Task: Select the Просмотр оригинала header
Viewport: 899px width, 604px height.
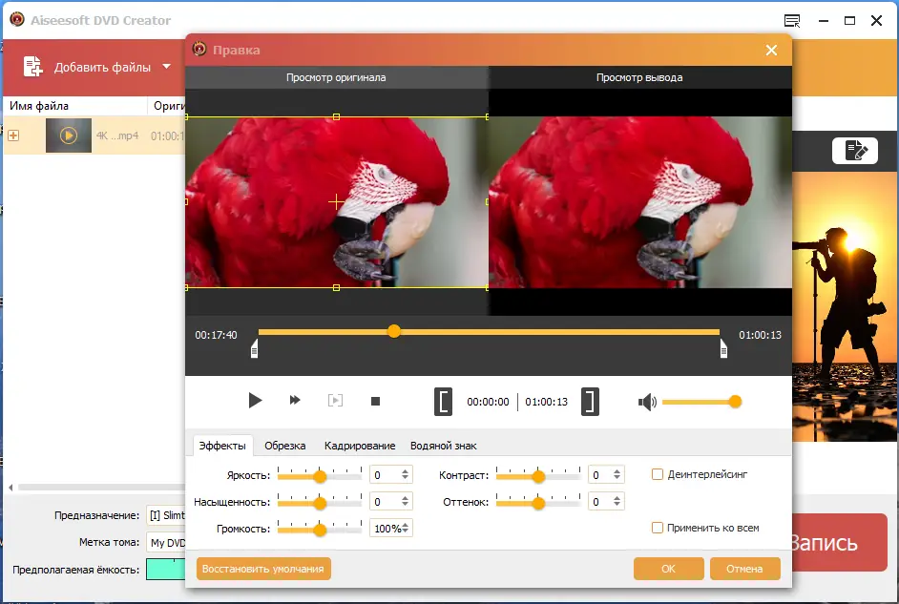Action: point(336,77)
